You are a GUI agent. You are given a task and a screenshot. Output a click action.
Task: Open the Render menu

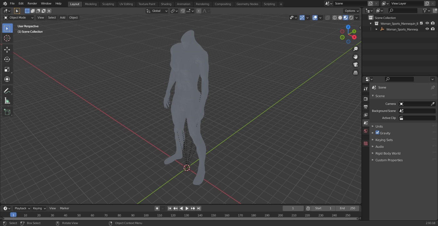(x=32, y=4)
